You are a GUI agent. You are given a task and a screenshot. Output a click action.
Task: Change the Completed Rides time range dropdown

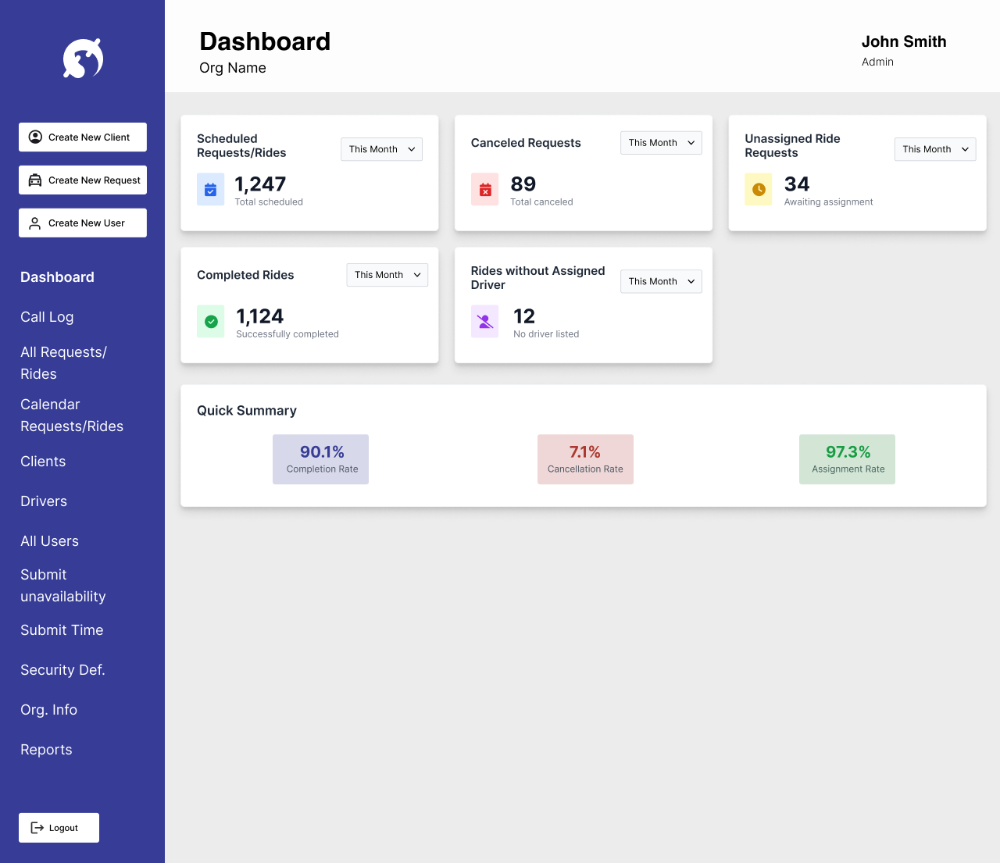coord(387,275)
